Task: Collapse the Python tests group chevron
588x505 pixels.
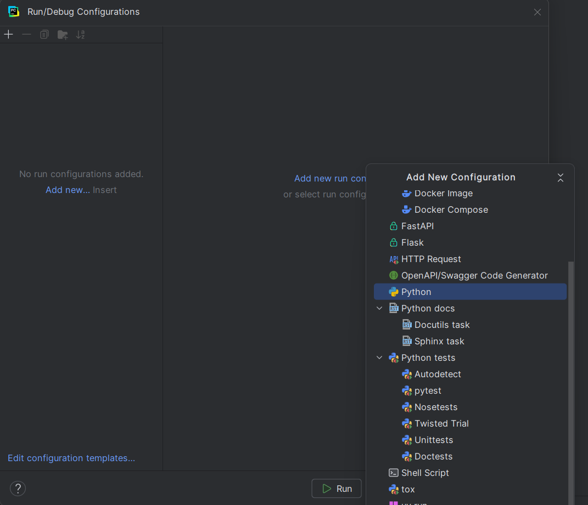Action: [x=379, y=358]
